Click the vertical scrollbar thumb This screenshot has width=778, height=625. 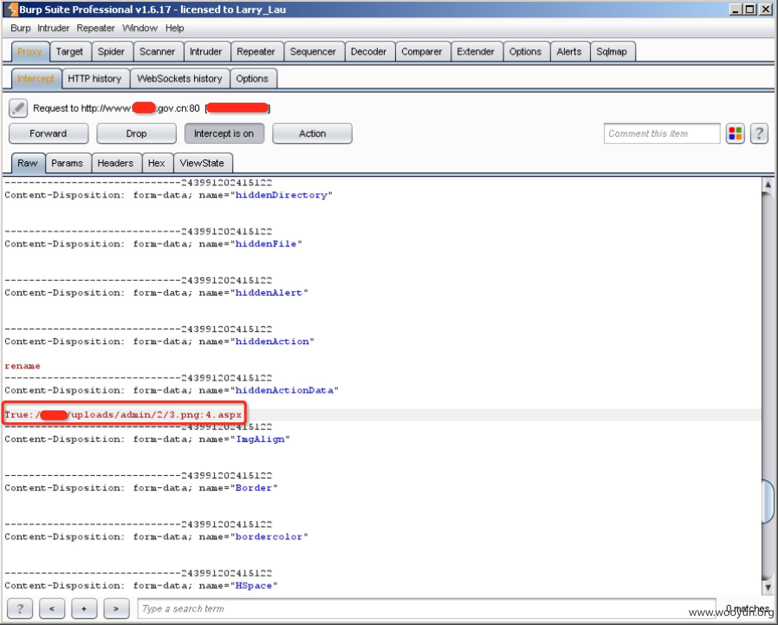pyautogui.click(x=768, y=502)
